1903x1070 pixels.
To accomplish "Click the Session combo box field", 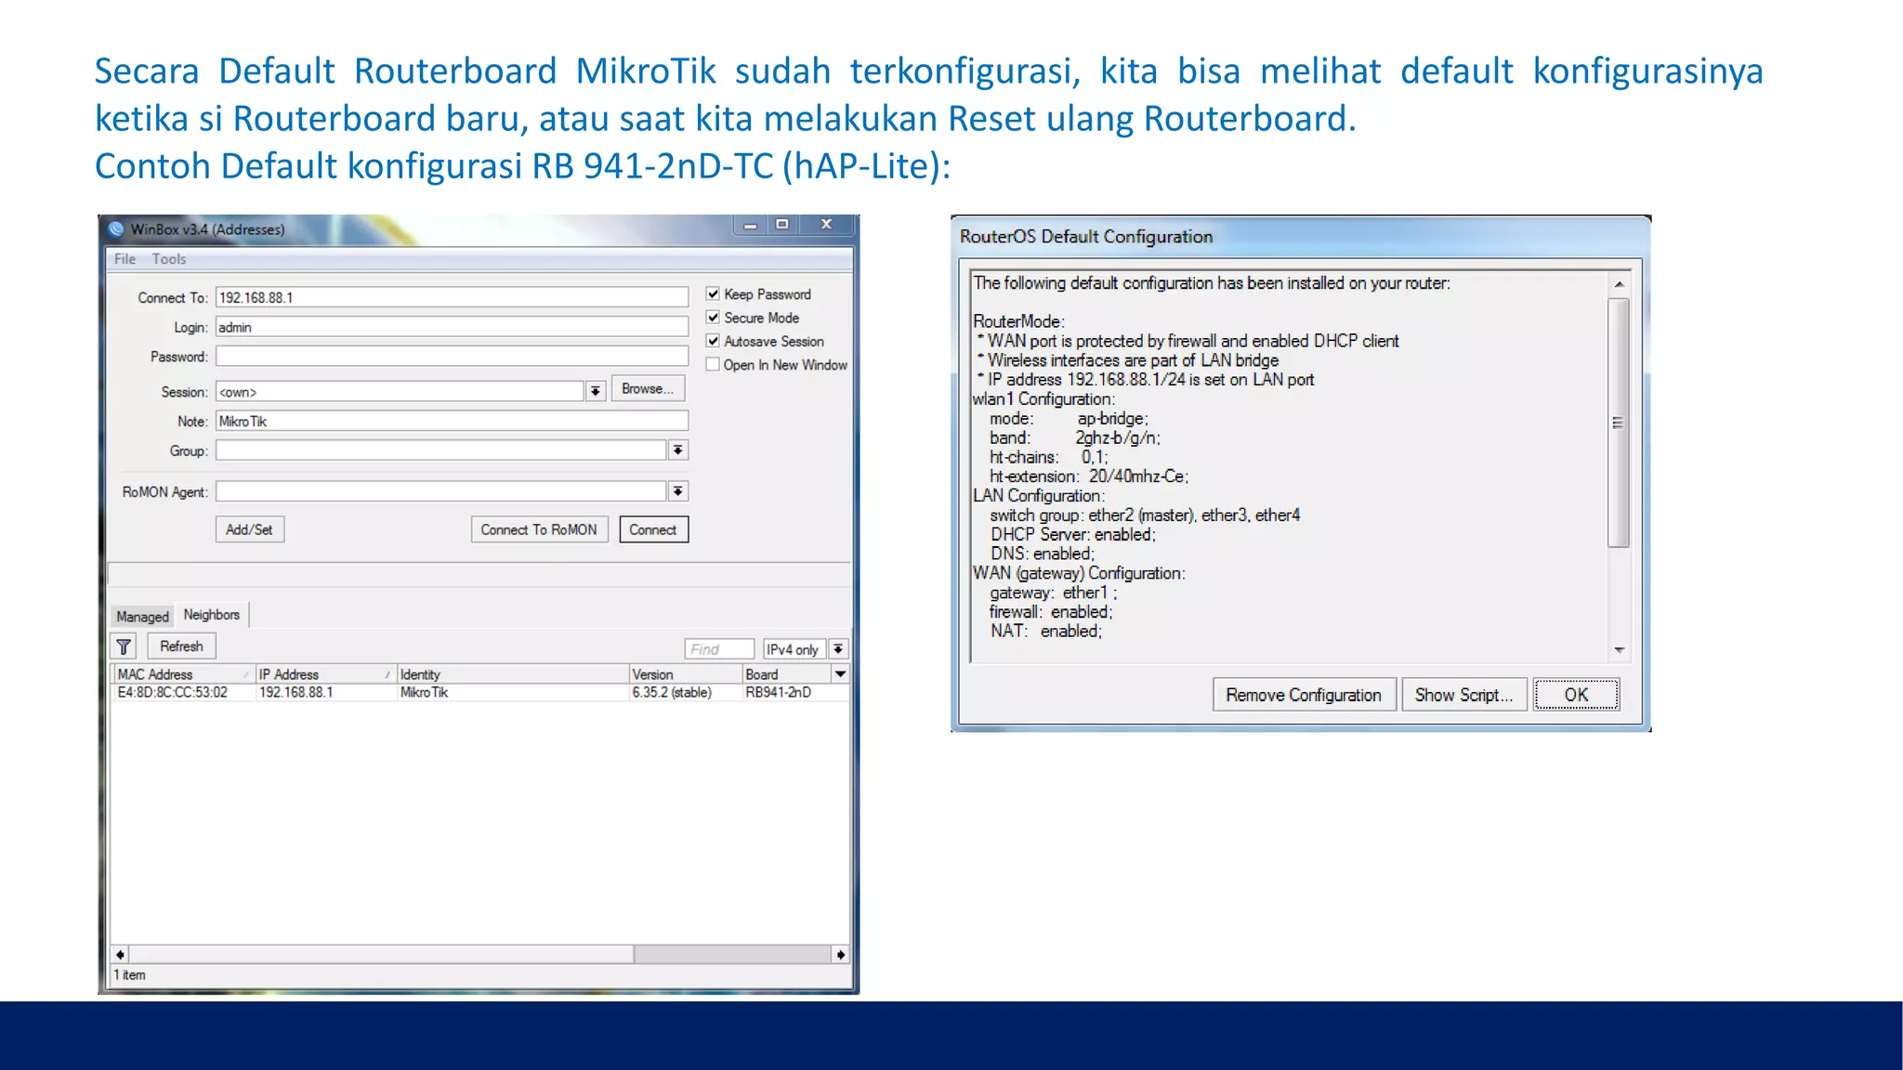I will (x=400, y=392).
